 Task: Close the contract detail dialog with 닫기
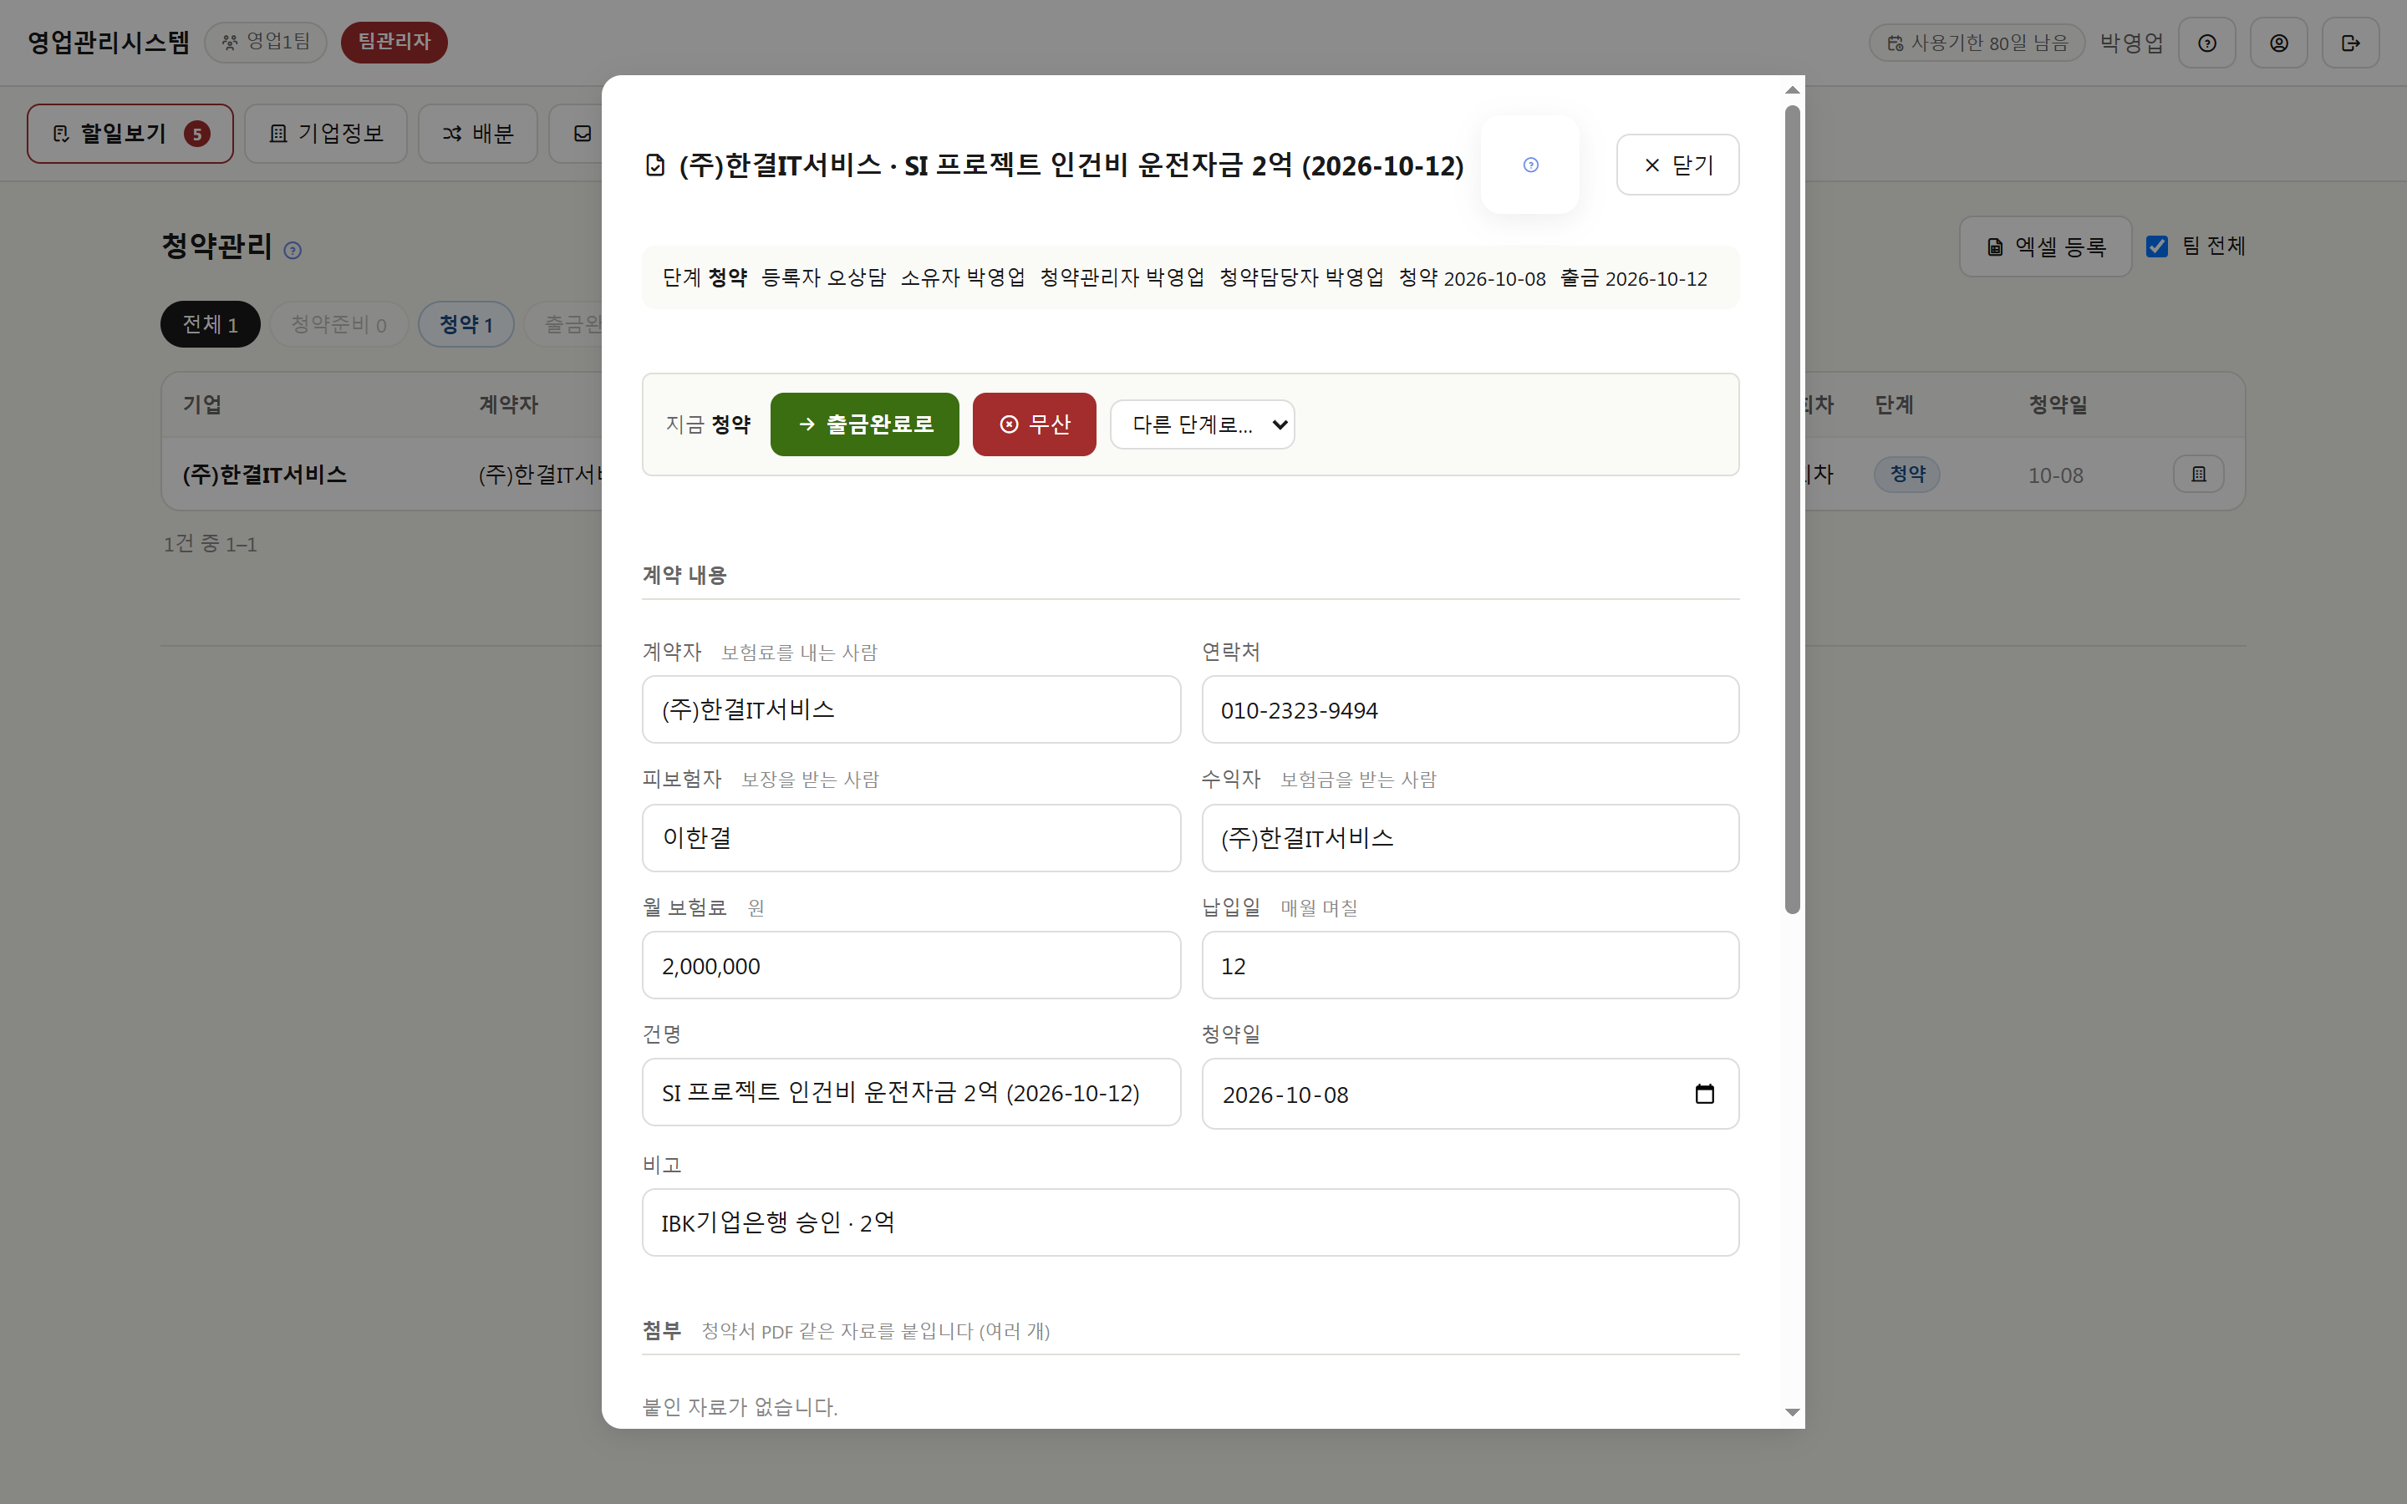pos(1677,165)
